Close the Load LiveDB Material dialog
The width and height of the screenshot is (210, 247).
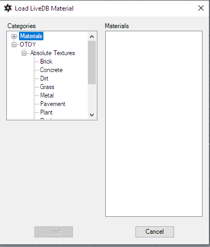(201, 8)
